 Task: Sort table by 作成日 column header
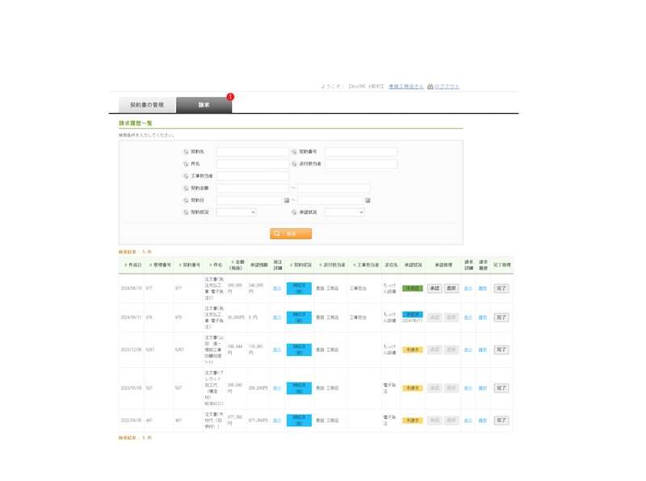pyautogui.click(x=133, y=265)
